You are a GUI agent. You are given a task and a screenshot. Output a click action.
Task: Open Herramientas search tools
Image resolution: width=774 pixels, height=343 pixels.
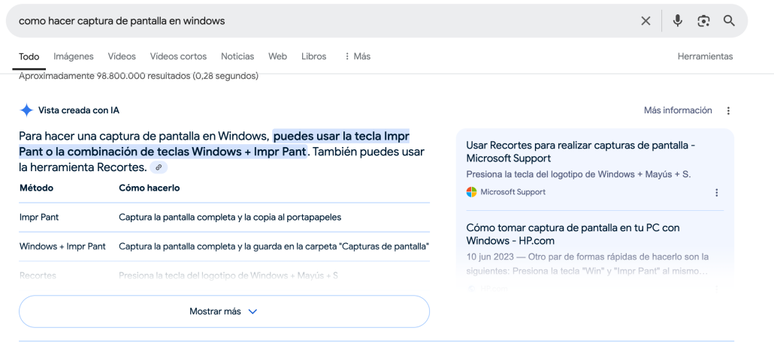tap(704, 56)
